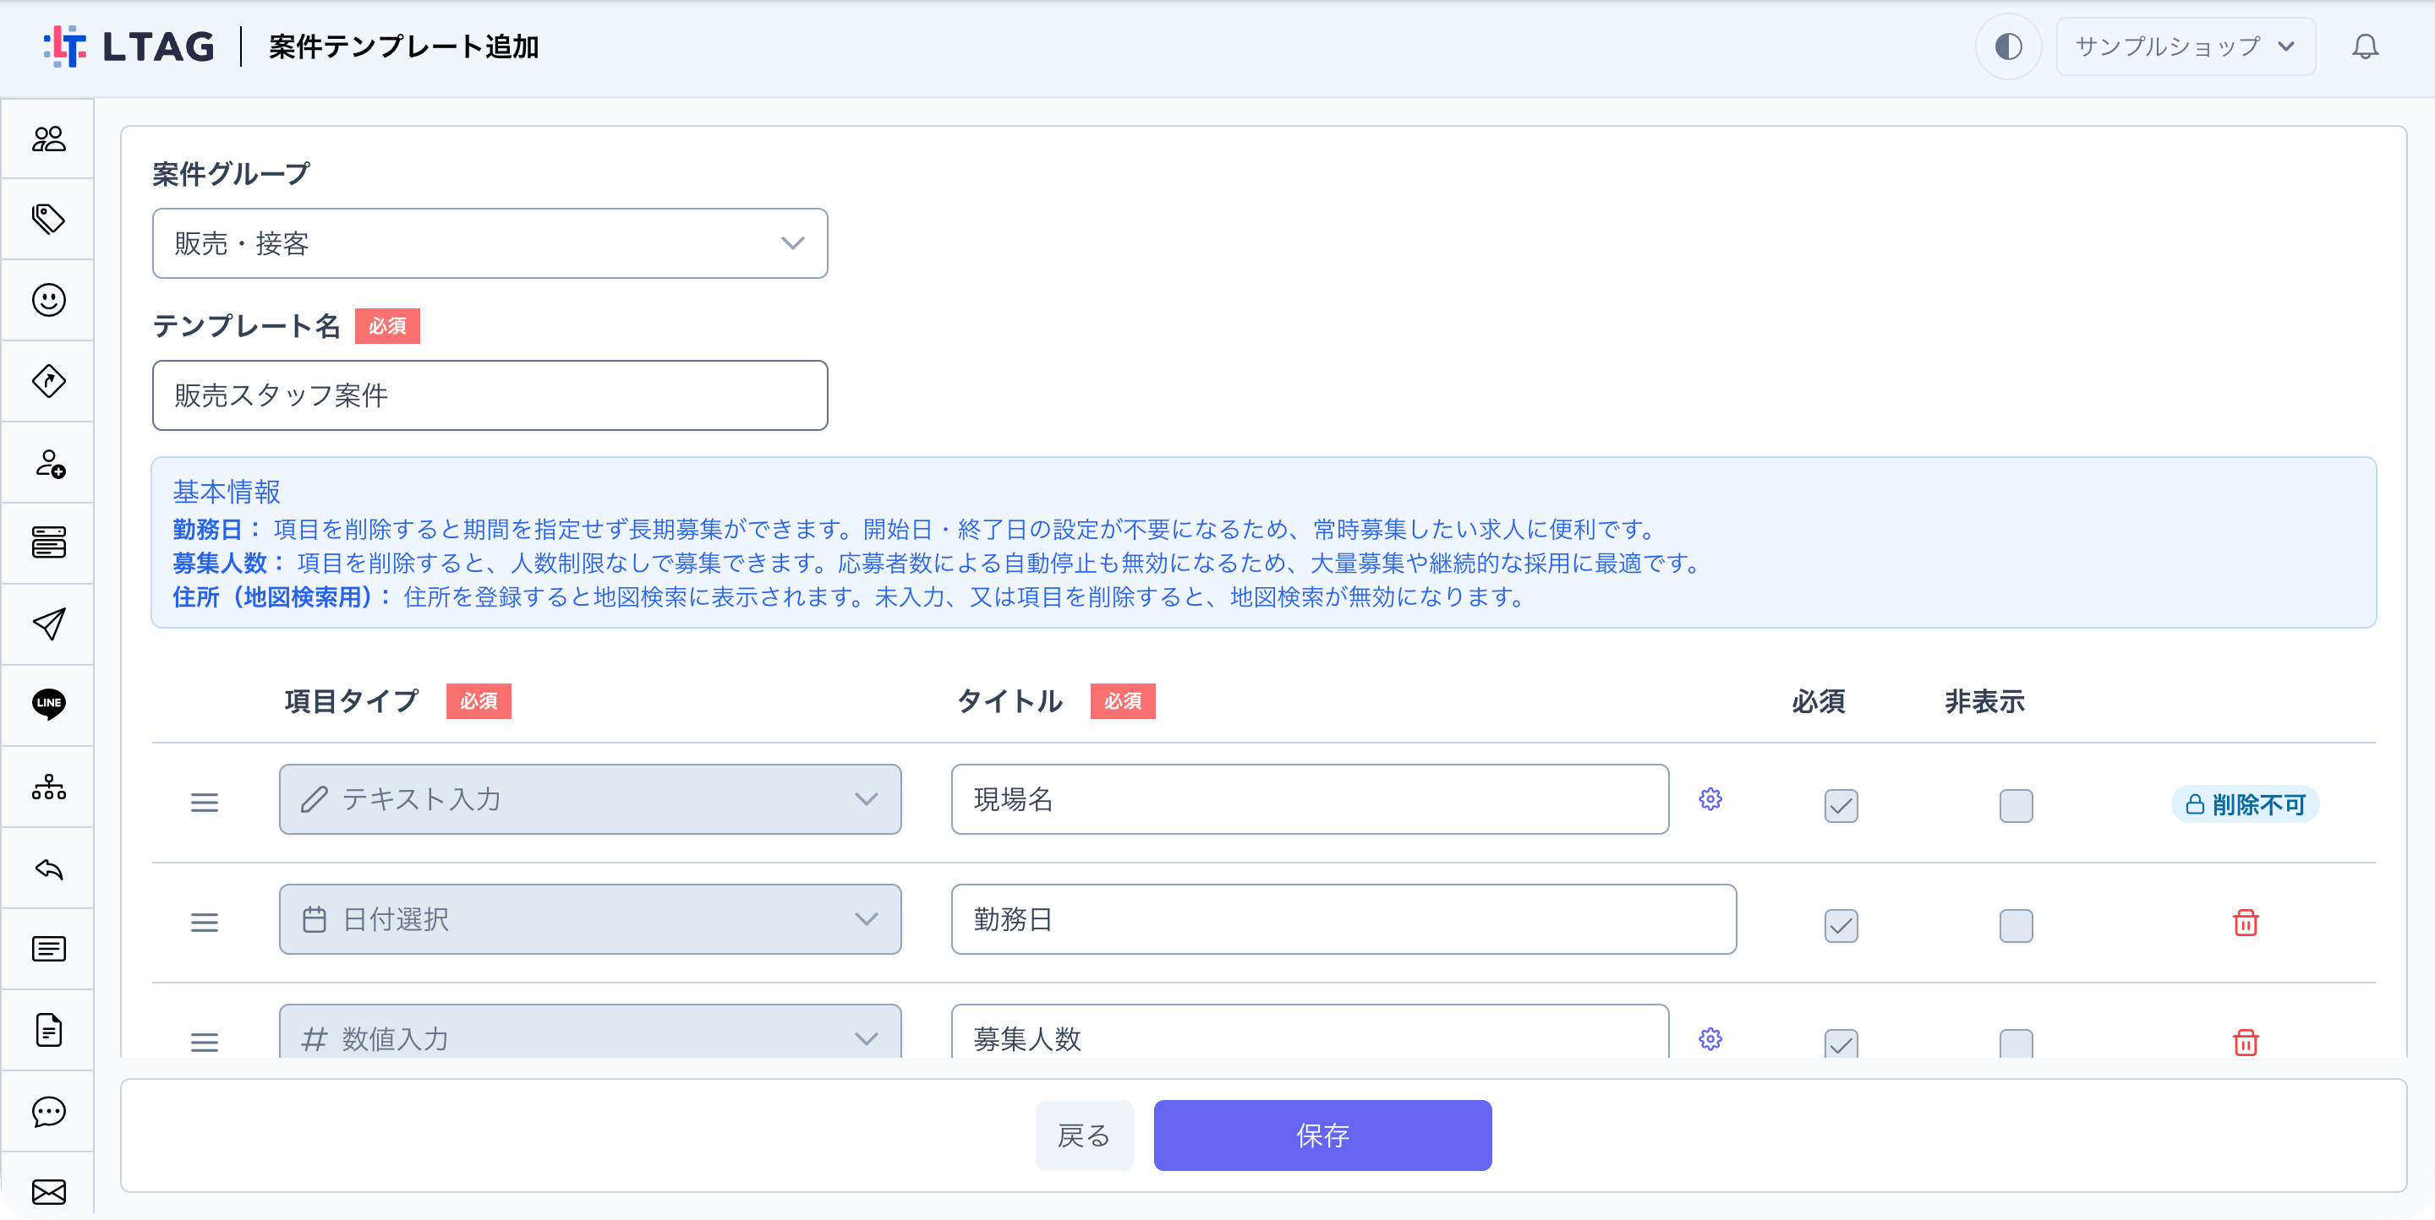This screenshot has height=1220, width=2435.
Task: Open the users group sidebar icon
Action: coord(48,139)
